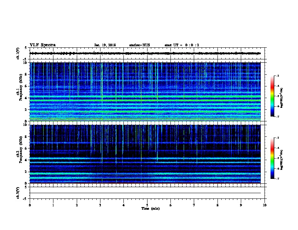Click the "Time (min)" axis label
The image size is (298, 230).
coord(151,209)
